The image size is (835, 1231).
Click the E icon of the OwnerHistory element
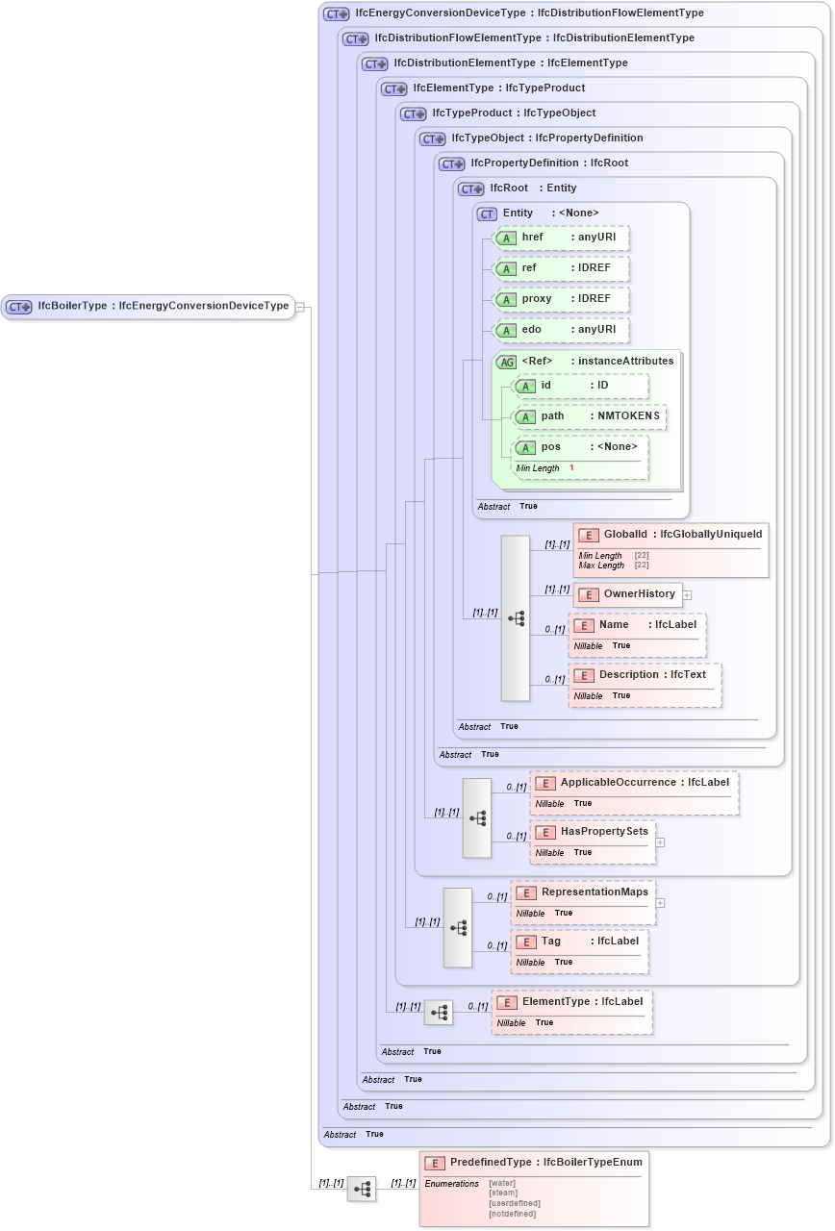click(x=589, y=594)
